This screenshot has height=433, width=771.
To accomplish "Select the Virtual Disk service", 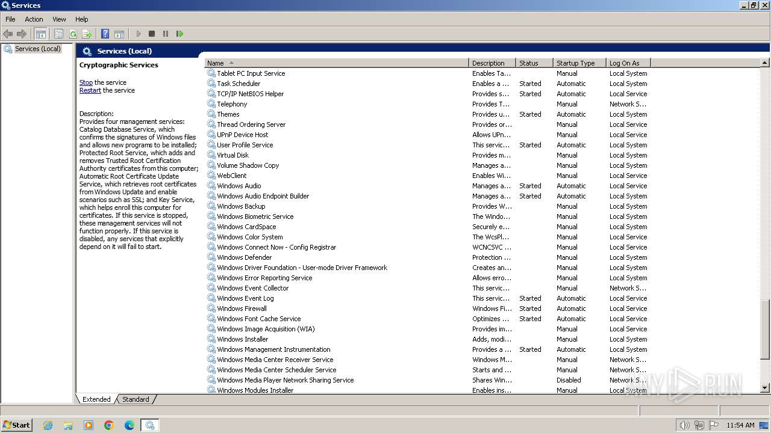I will tap(428, 155).
